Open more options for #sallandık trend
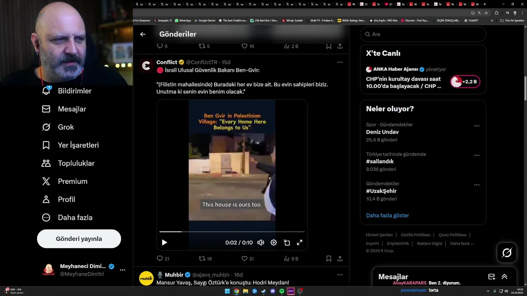The image size is (527, 296). point(477,155)
